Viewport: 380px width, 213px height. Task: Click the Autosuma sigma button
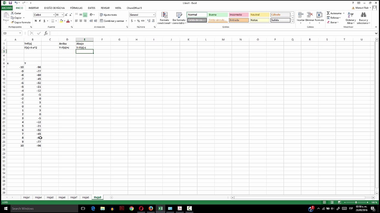tap(334, 13)
